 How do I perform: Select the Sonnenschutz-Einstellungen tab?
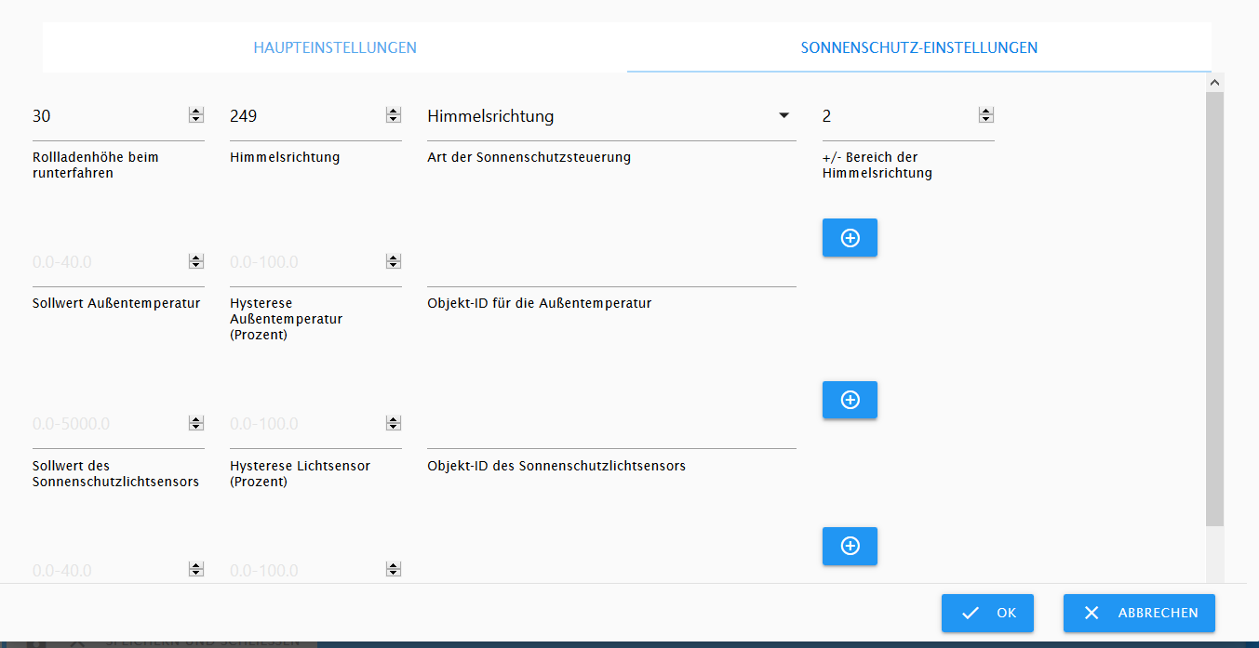919,47
